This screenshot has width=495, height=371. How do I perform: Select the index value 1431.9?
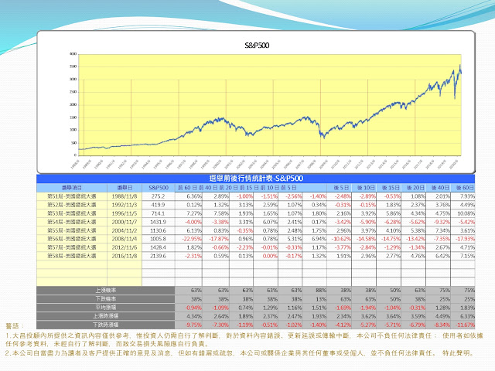(158, 222)
